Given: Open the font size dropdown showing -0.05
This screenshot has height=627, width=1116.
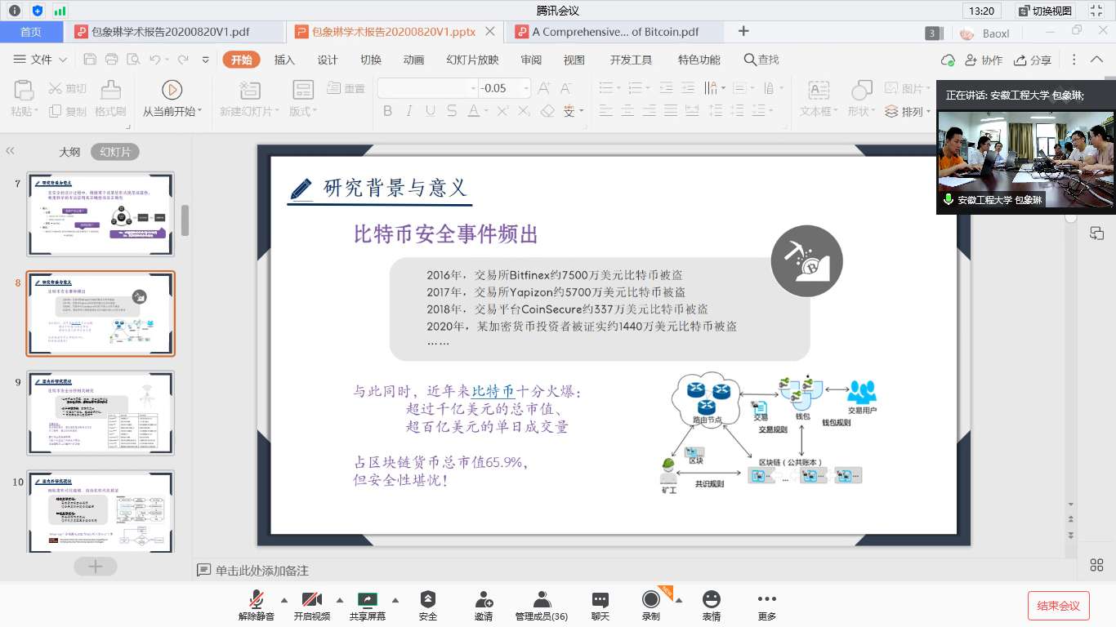Looking at the screenshot, I should pos(526,88).
